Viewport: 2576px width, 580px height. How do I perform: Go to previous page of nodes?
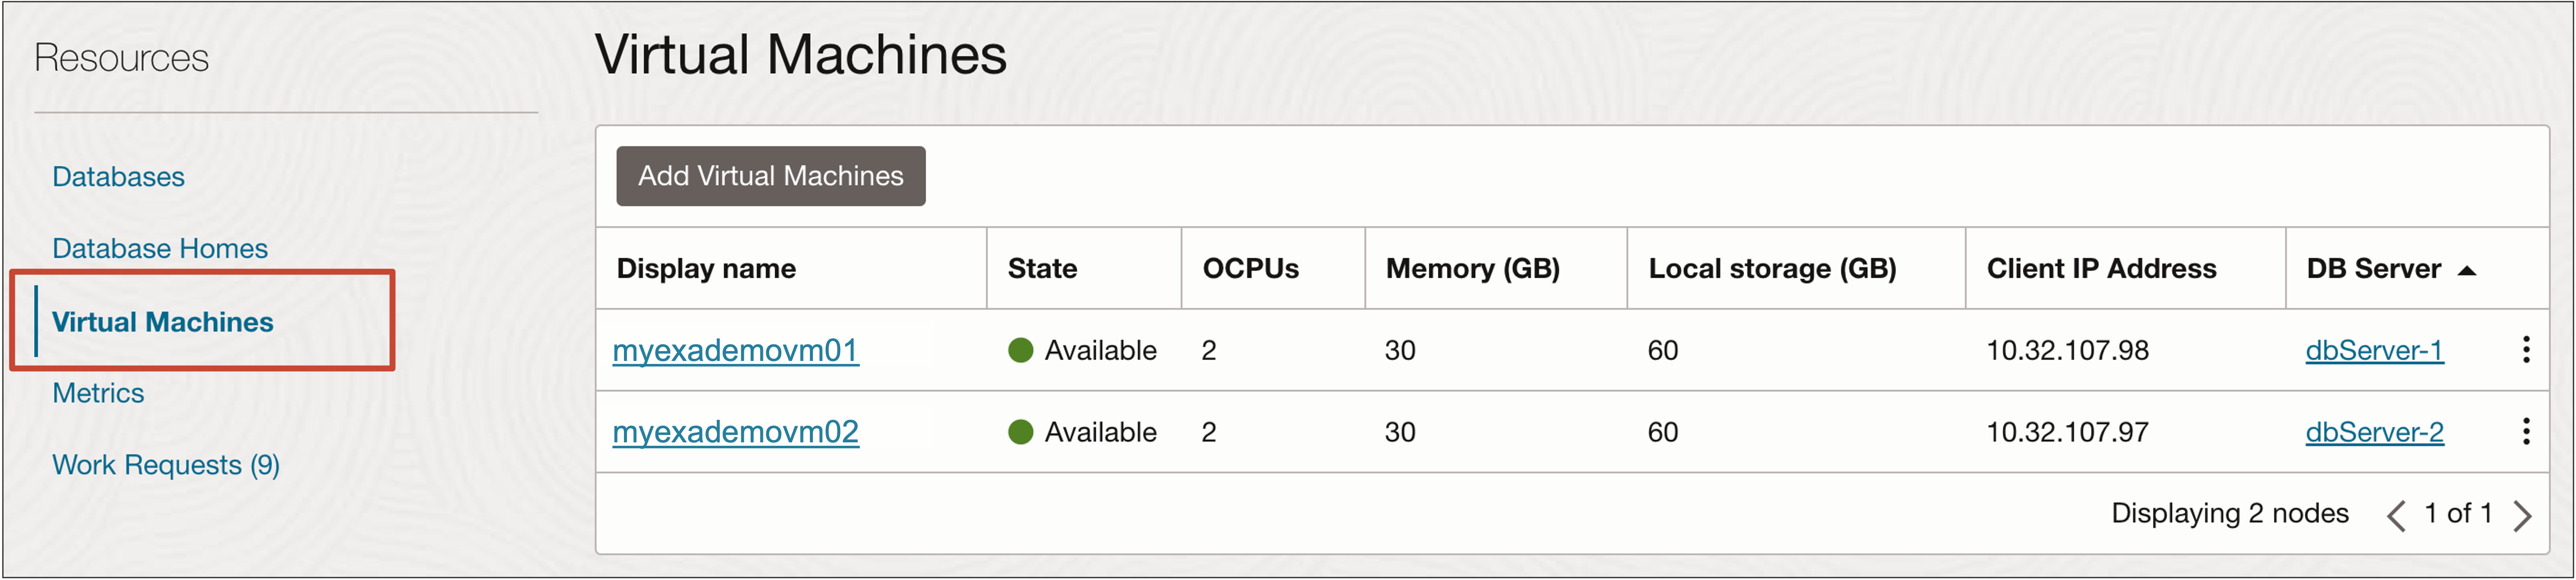[2395, 515]
